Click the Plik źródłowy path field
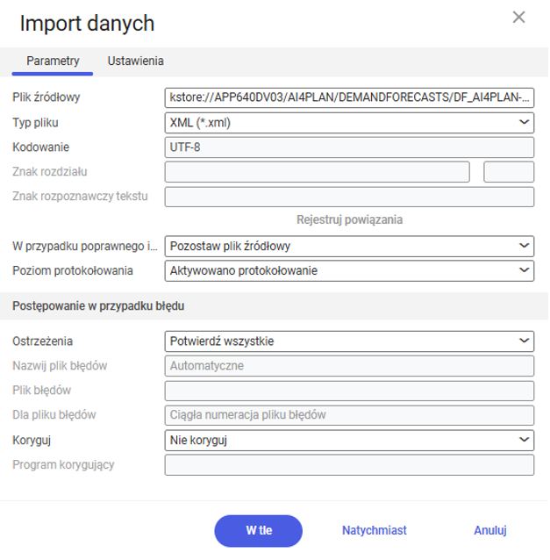The height and width of the screenshot is (560, 550). (x=349, y=97)
